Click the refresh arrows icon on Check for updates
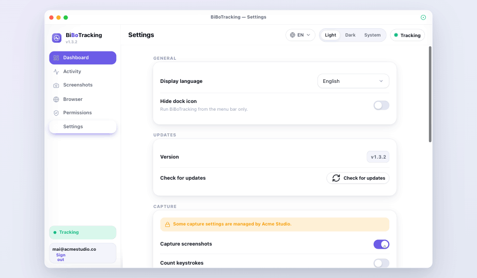Screen dimensions: 477x278 tap(336, 178)
